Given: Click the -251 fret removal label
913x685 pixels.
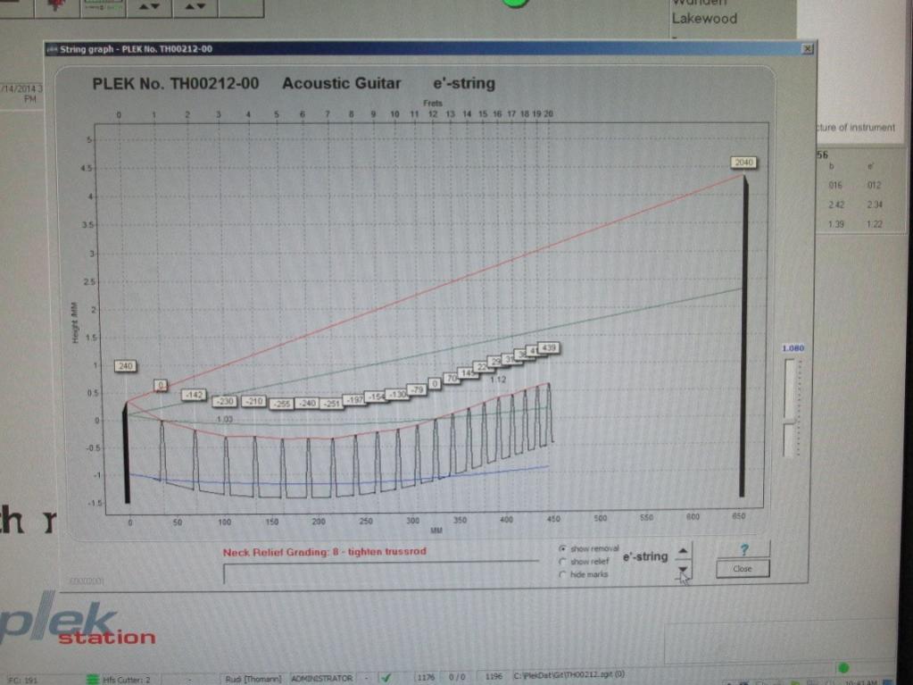Looking at the screenshot, I should tap(331, 404).
